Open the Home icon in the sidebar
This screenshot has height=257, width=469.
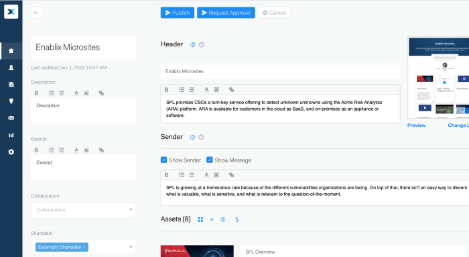coord(11,50)
